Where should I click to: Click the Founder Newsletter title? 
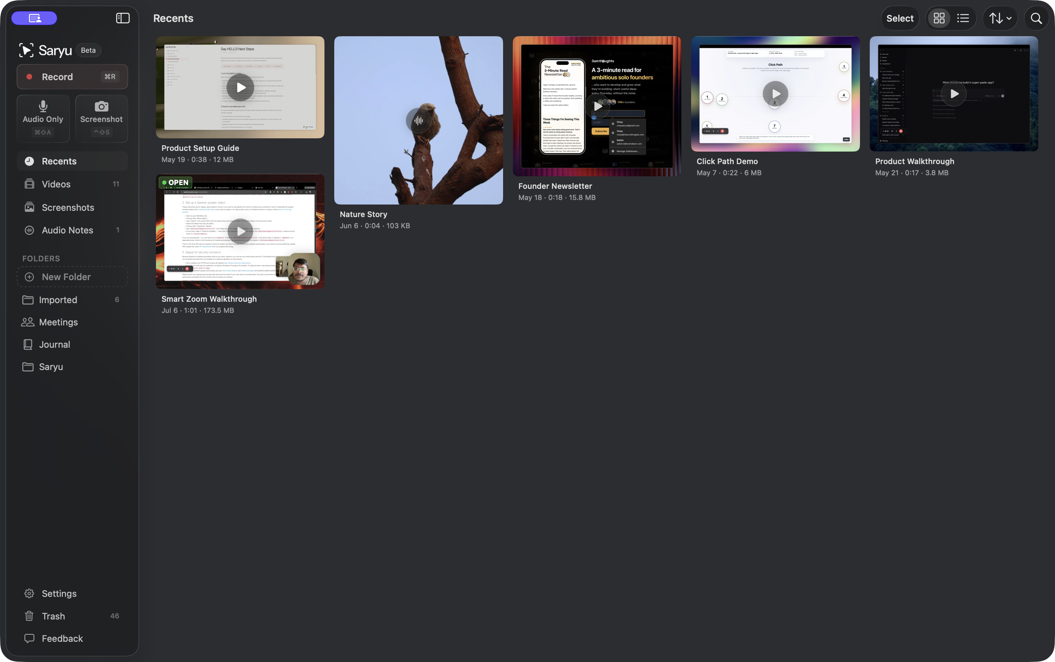pyautogui.click(x=555, y=186)
